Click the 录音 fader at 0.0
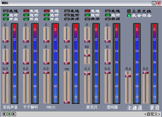Image resolution: width=162 pixels, height=117 pixels. coord(146,72)
